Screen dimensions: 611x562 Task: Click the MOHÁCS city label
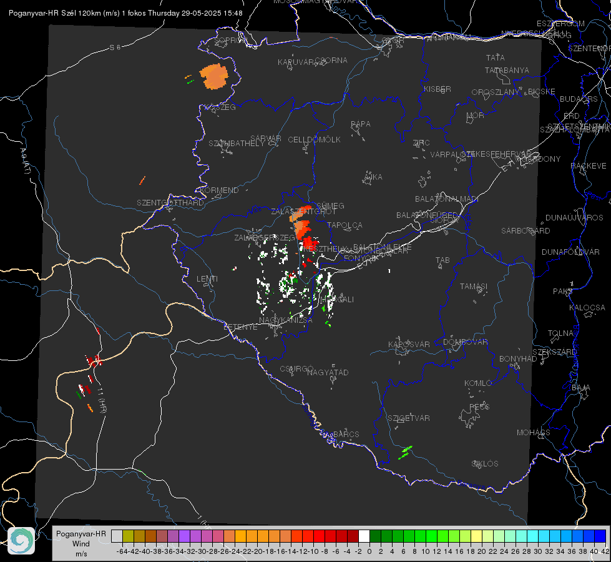tap(533, 433)
